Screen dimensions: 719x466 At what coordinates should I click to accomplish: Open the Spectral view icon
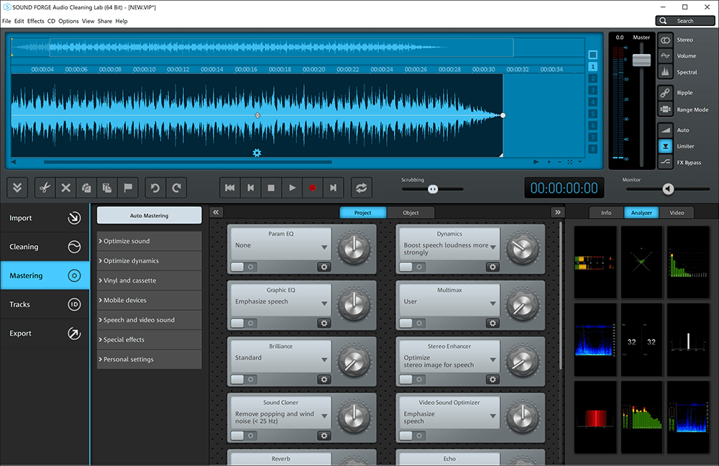click(x=665, y=72)
